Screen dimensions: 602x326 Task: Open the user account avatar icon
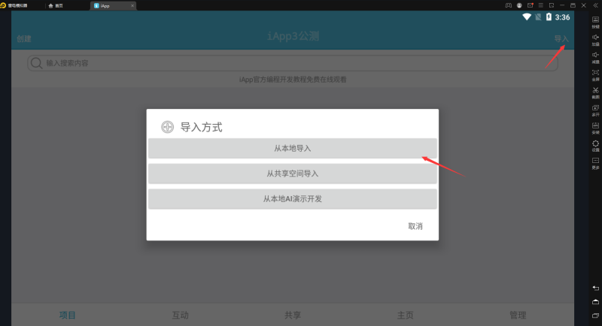tap(519, 5)
